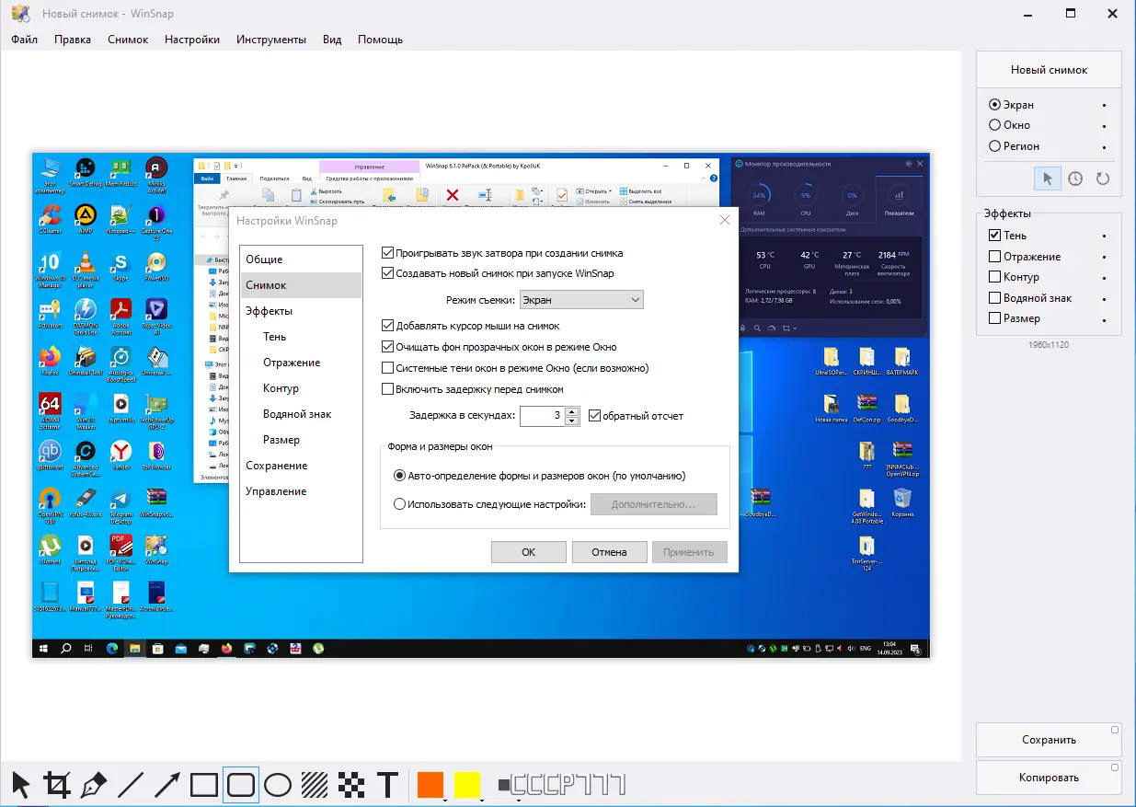Image resolution: width=1136 pixels, height=807 pixels.
Task: Open the Файл menu
Action: tap(25, 40)
